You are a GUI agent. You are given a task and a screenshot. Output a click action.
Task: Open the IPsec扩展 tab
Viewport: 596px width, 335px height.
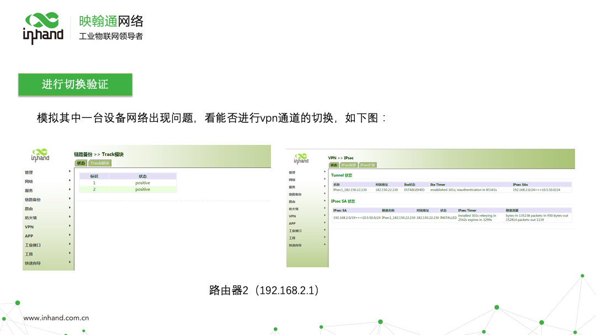(x=368, y=165)
